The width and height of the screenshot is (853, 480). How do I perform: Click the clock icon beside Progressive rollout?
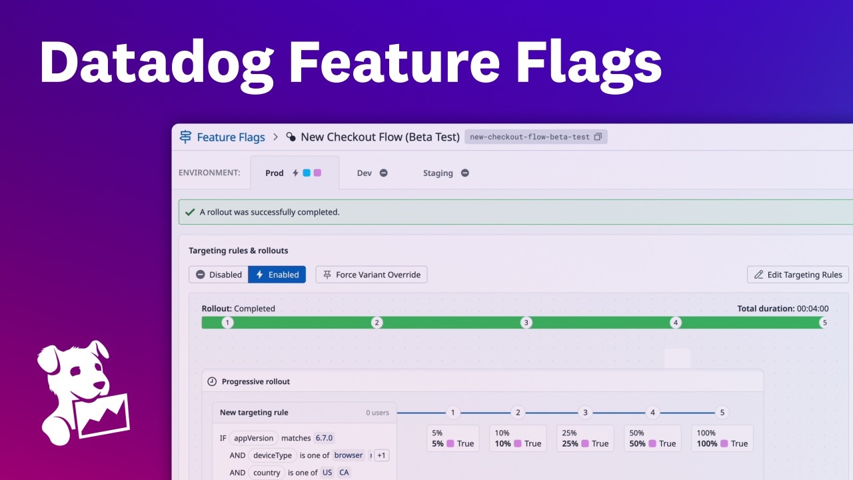click(x=212, y=381)
